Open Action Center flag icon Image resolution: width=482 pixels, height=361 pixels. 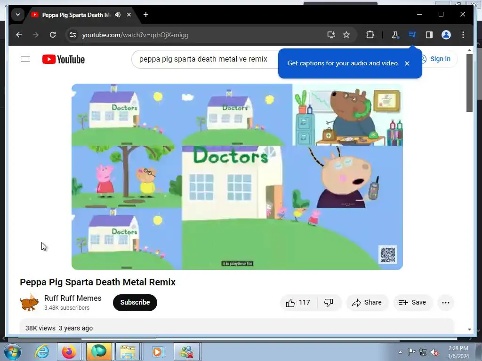tap(411, 352)
